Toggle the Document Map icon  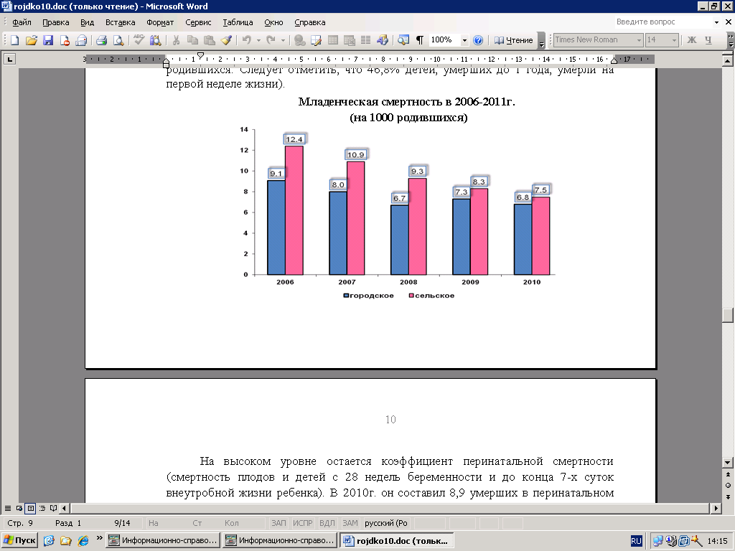[x=403, y=40]
